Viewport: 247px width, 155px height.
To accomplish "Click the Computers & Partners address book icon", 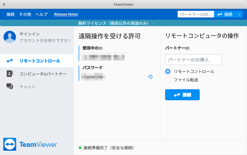I will [10, 74].
